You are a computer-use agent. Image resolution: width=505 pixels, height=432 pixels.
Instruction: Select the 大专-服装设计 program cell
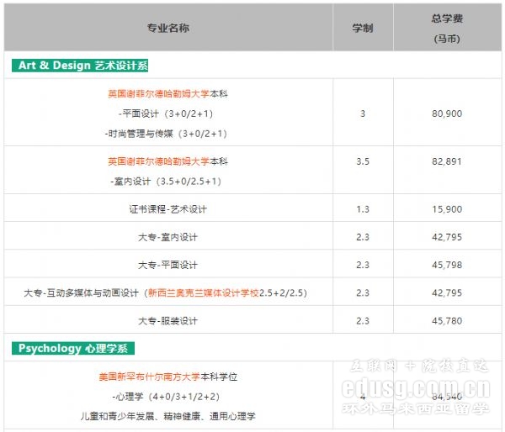(167, 320)
